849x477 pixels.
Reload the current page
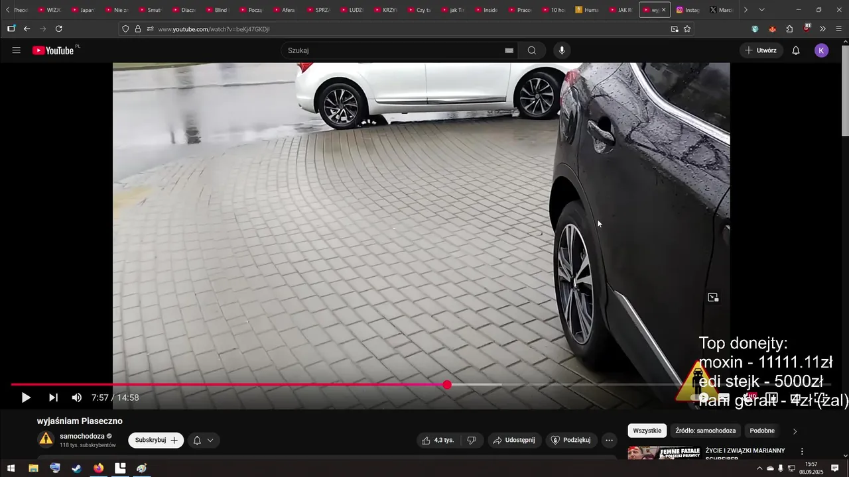[x=59, y=29]
